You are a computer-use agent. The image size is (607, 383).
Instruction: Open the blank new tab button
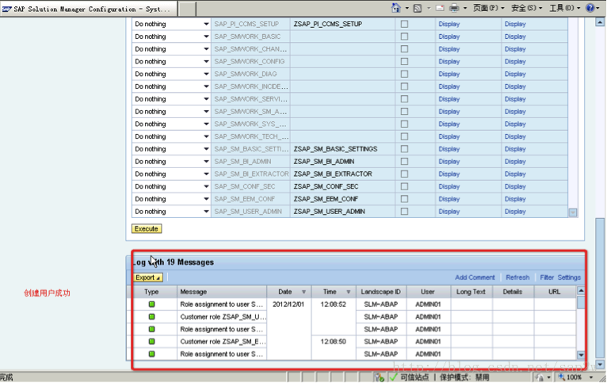click(187, 9)
